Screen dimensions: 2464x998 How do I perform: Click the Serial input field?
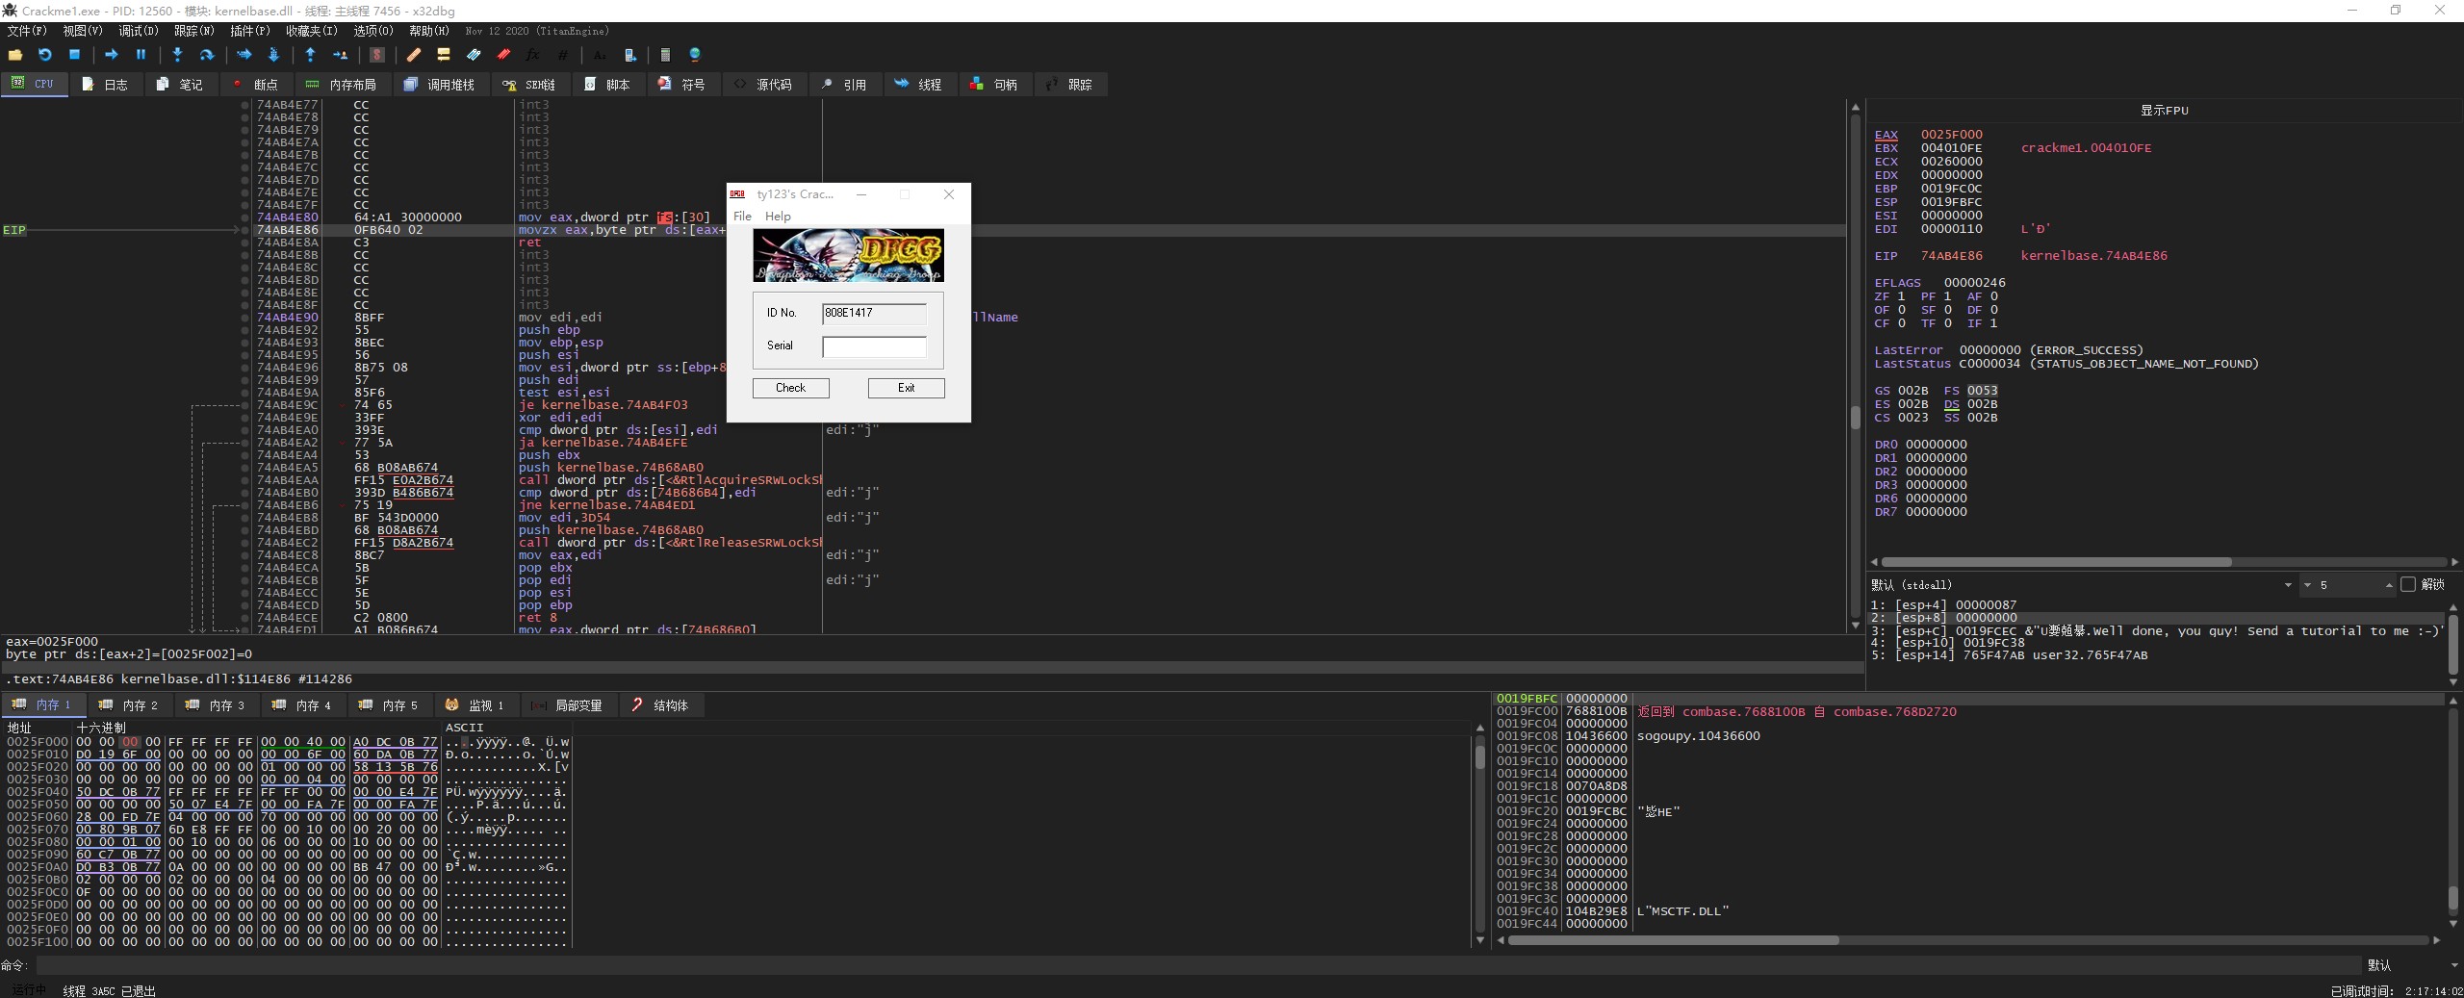pos(874,346)
